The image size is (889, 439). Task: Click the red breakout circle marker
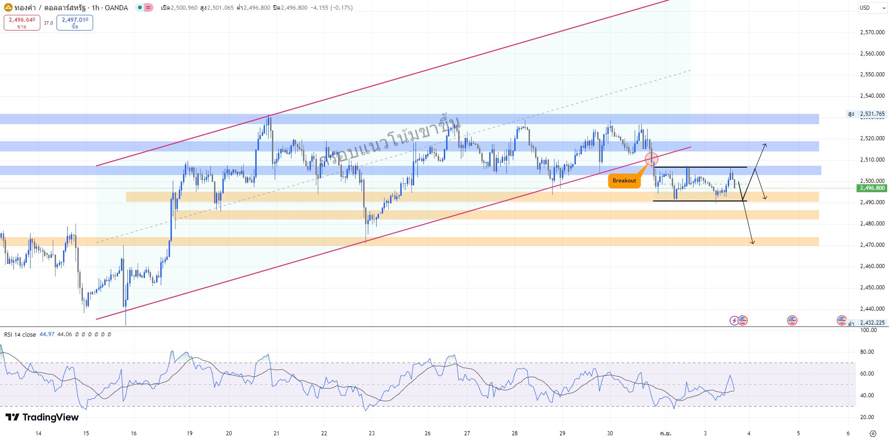click(x=651, y=159)
